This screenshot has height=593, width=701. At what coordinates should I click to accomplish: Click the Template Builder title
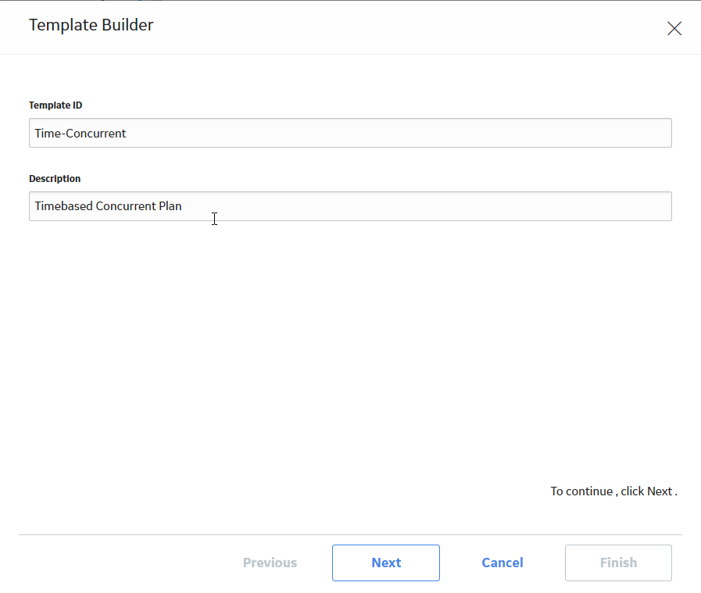click(91, 25)
